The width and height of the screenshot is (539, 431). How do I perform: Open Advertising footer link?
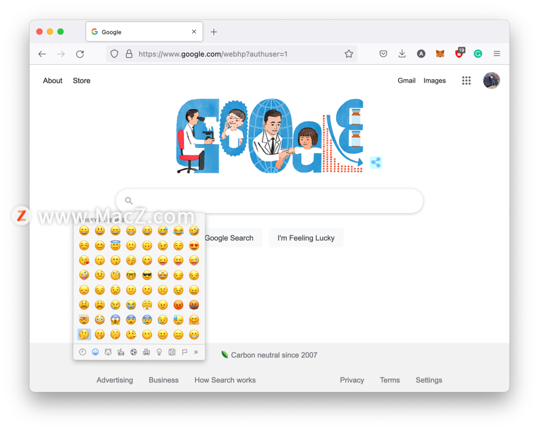pyautogui.click(x=114, y=380)
